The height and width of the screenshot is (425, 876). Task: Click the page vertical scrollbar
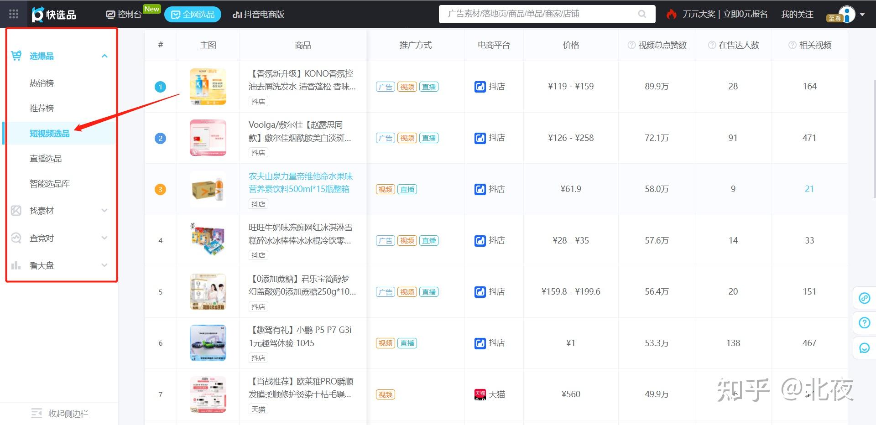[x=874, y=139]
